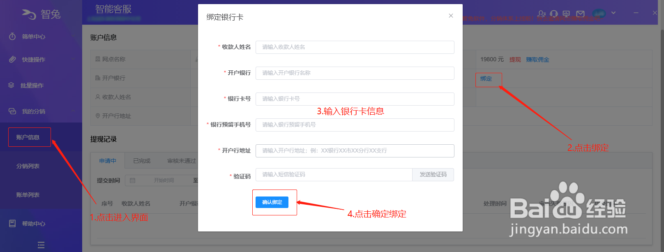The image size is (664, 252).
Task: Focus the 短信验证码 input field
Action: (334, 175)
